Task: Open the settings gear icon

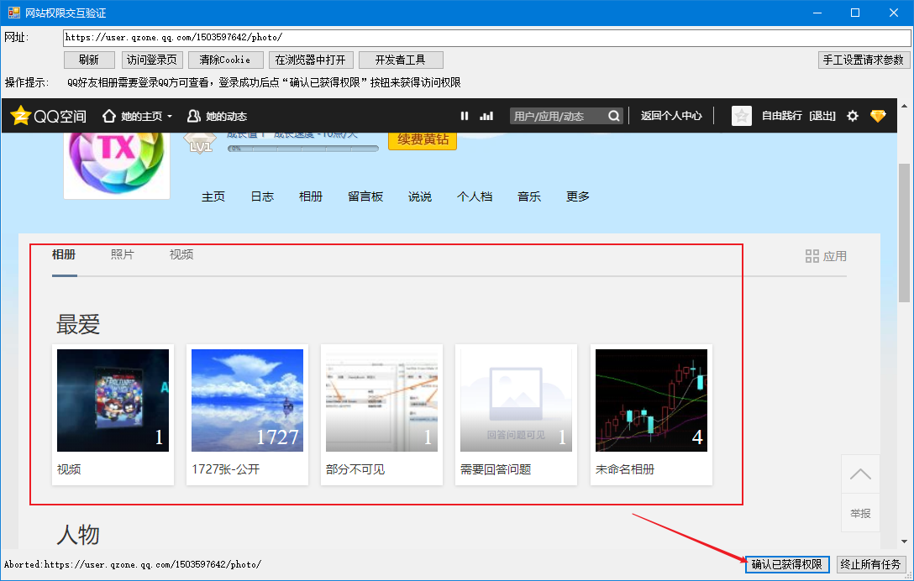Action: pos(852,116)
